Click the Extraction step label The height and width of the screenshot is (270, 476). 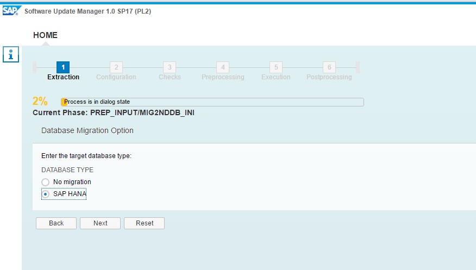click(63, 77)
